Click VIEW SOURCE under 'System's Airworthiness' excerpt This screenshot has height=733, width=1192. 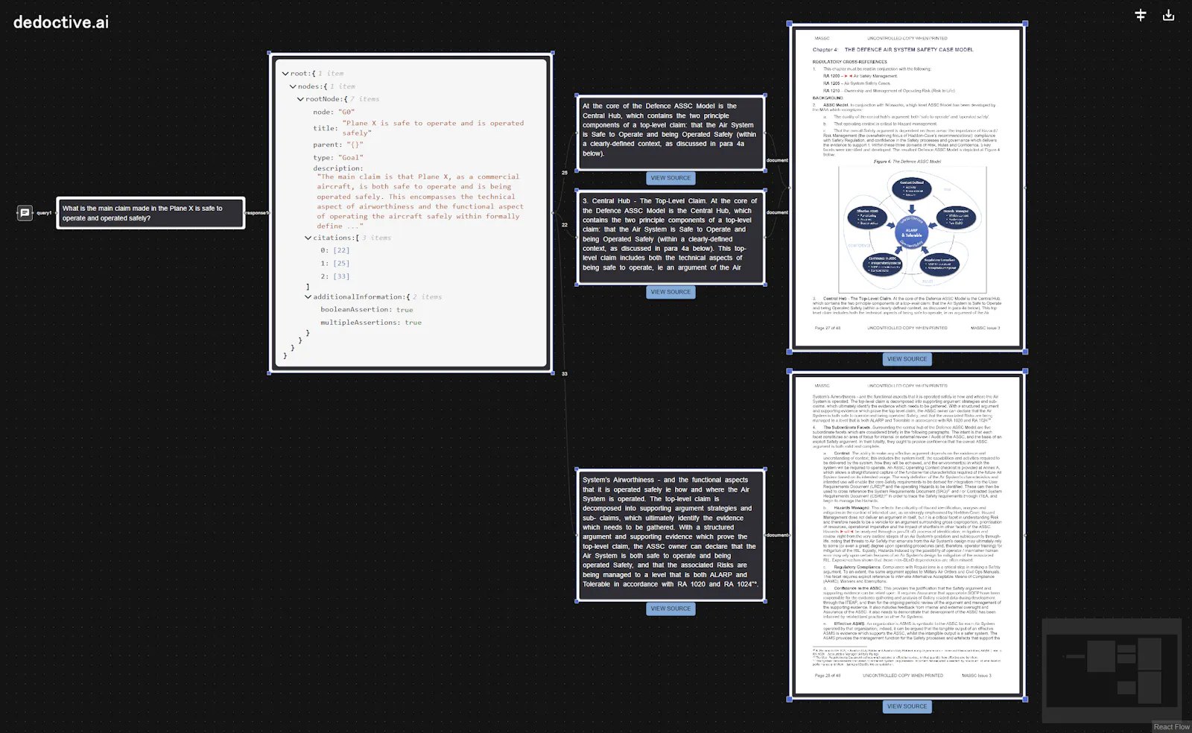pyautogui.click(x=670, y=609)
